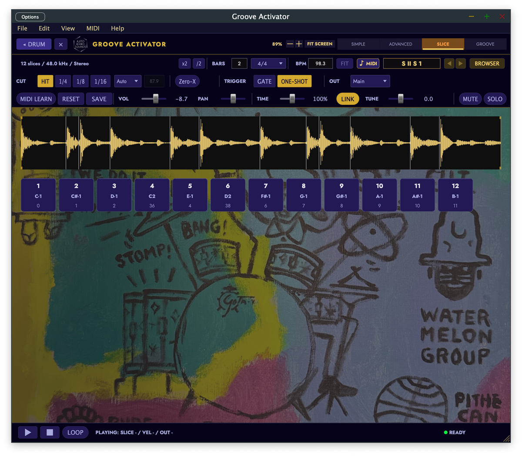Click the BARS input field
The image size is (522, 456).
click(239, 64)
